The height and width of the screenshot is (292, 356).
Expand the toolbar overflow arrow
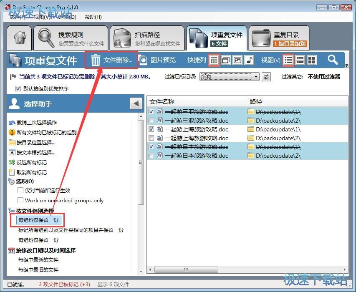pyautogui.click(x=346, y=65)
